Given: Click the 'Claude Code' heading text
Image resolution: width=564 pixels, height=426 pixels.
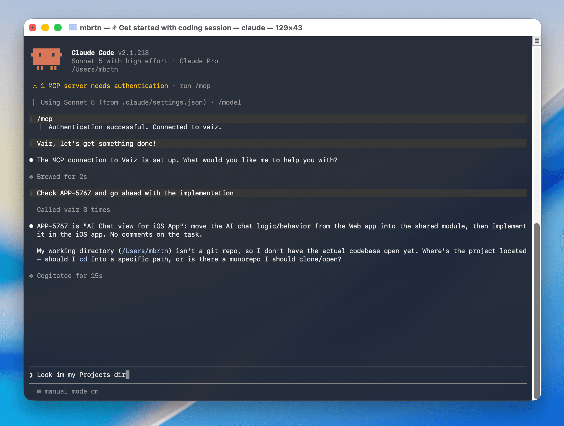Looking at the screenshot, I should point(93,53).
